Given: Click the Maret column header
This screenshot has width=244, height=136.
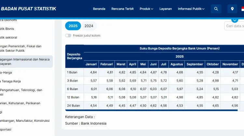Looking at the screenshot, I should [x=121, y=64].
